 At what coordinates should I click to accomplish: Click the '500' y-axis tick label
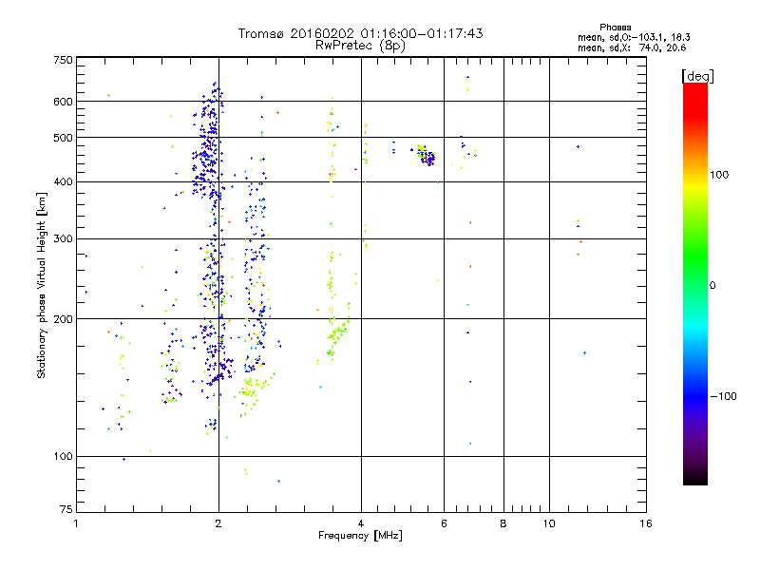(x=63, y=138)
